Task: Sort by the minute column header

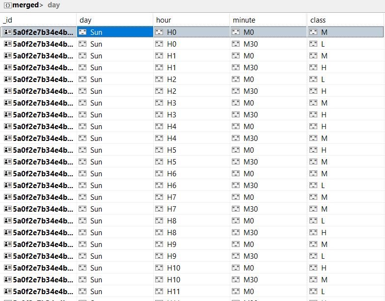Action: click(x=268, y=20)
